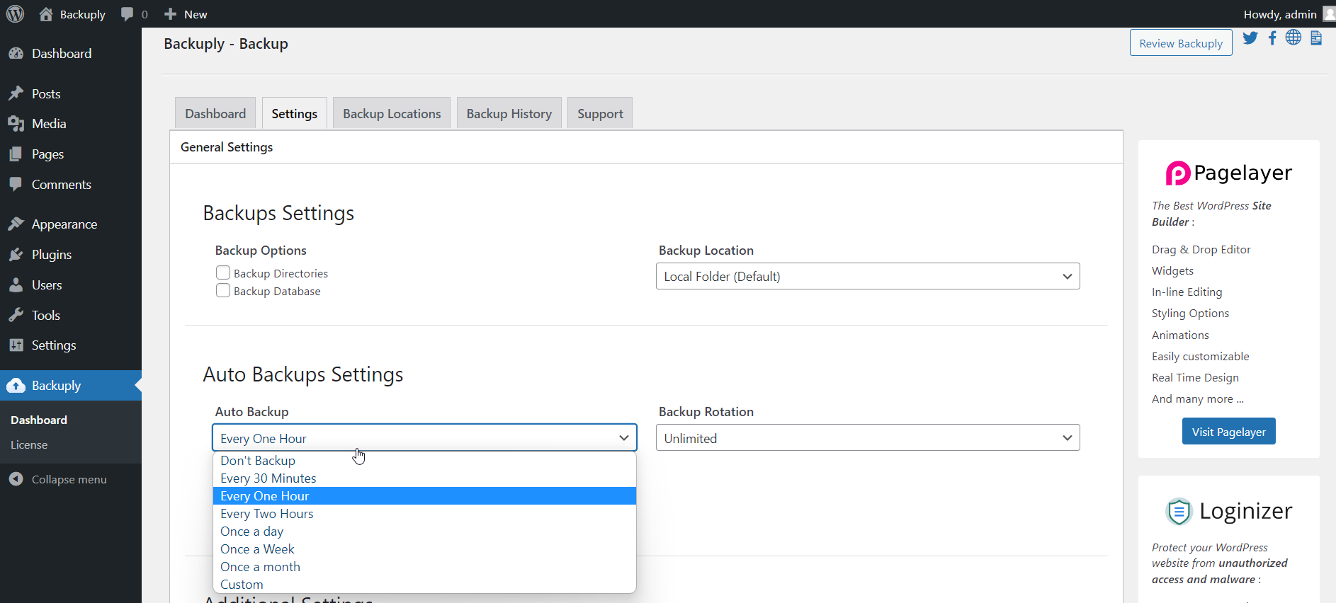Image resolution: width=1336 pixels, height=603 pixels.
Task: Check the Backup Database option
Action: [x=223, y=291]
